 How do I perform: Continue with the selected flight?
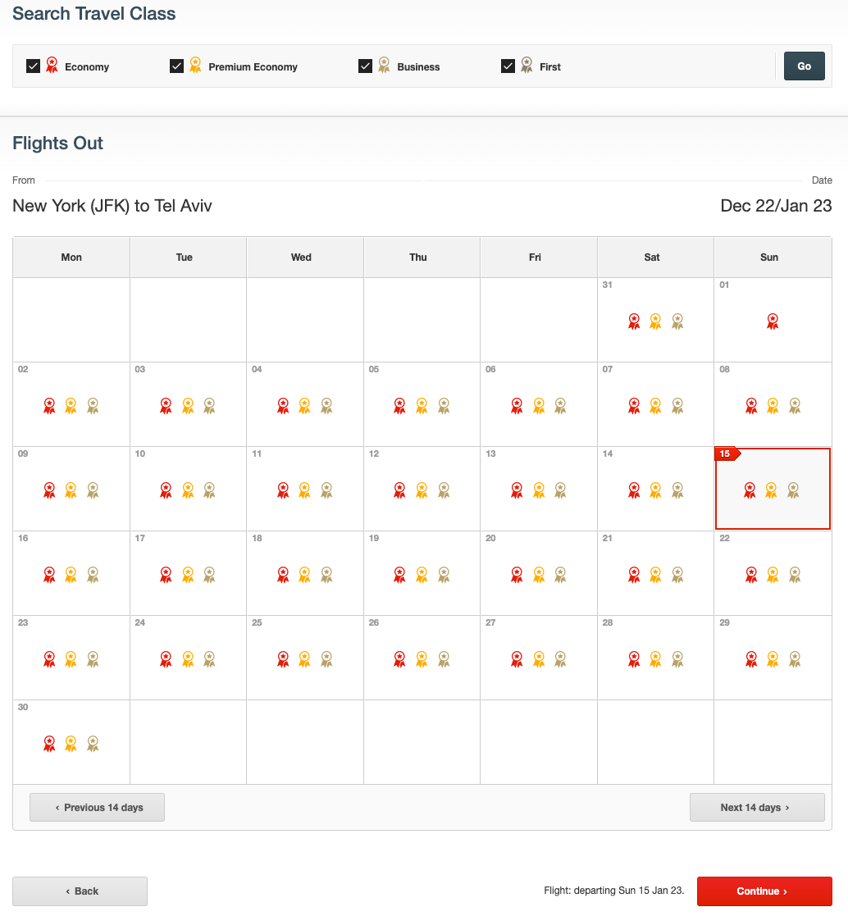coord(764,891)
